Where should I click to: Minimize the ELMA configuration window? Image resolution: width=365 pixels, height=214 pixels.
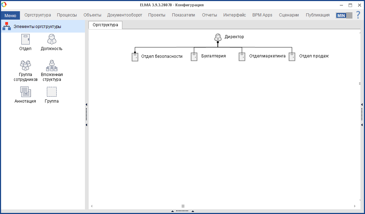click(x=342, y=5)
